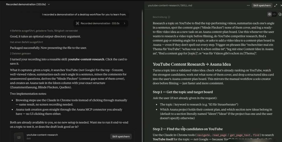This screenshot has height=142, width=282.
Task: Click the bold youtube-content-research text in chat
Action: tap(86, 59)
